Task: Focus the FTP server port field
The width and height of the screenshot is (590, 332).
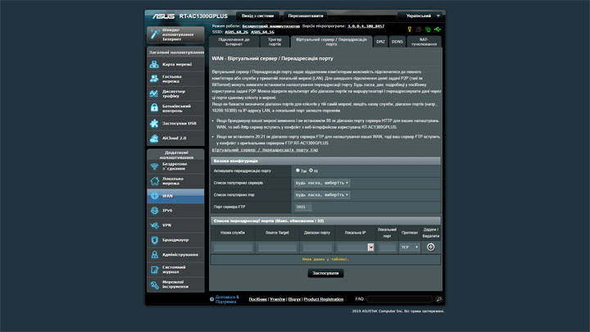Action: point(303,207)
